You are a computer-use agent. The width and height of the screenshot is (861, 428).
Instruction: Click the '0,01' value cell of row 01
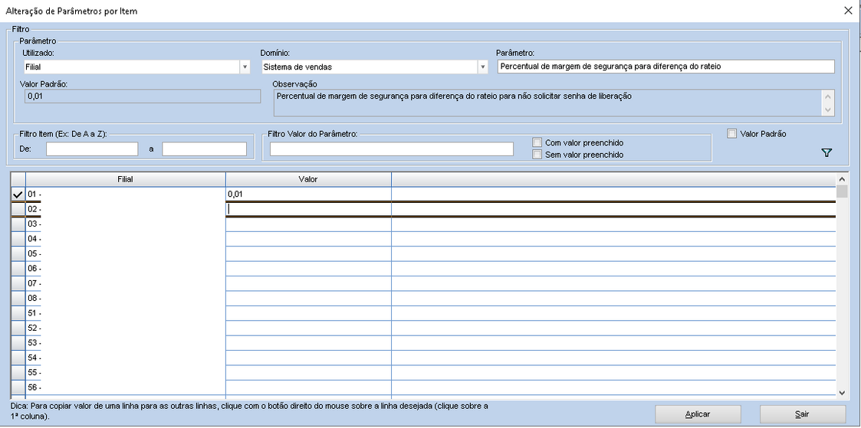click(x=308, y=194)
